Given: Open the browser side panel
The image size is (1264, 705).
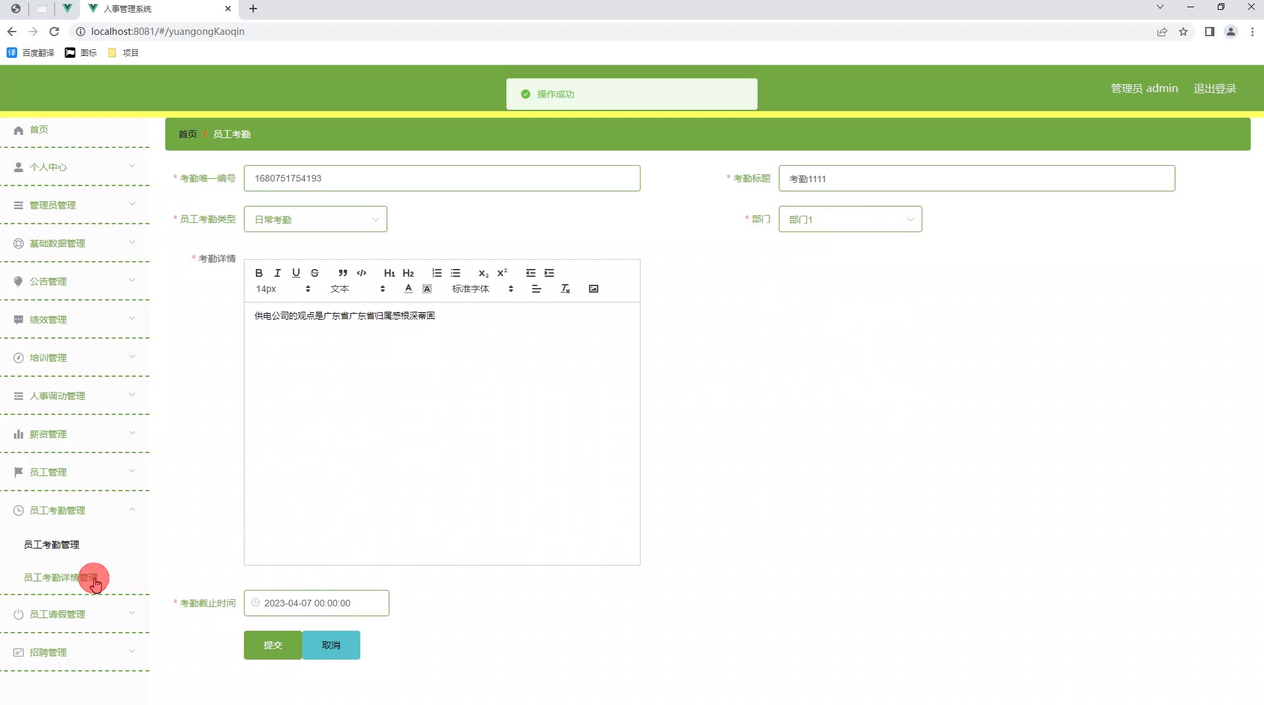Looking at the screenshot, I should click(x=1209, y=32).
